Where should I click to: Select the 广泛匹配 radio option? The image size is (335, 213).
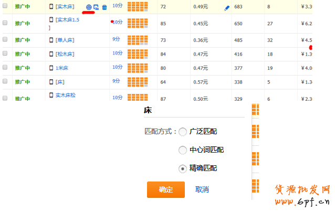pos(183,132)
